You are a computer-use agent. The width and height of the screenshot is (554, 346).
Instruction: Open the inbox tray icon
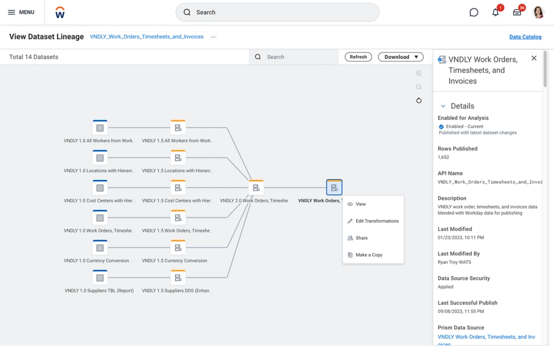tap(517, 12)
